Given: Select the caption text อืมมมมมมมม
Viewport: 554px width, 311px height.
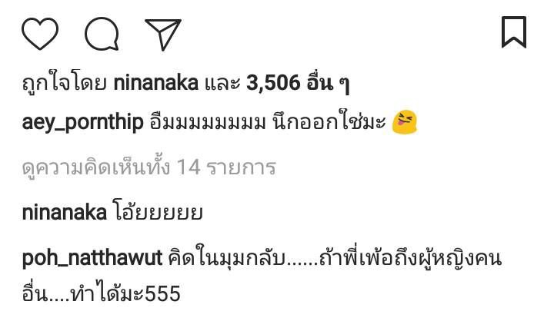Looking at the screenshot, I should (208, 123).
